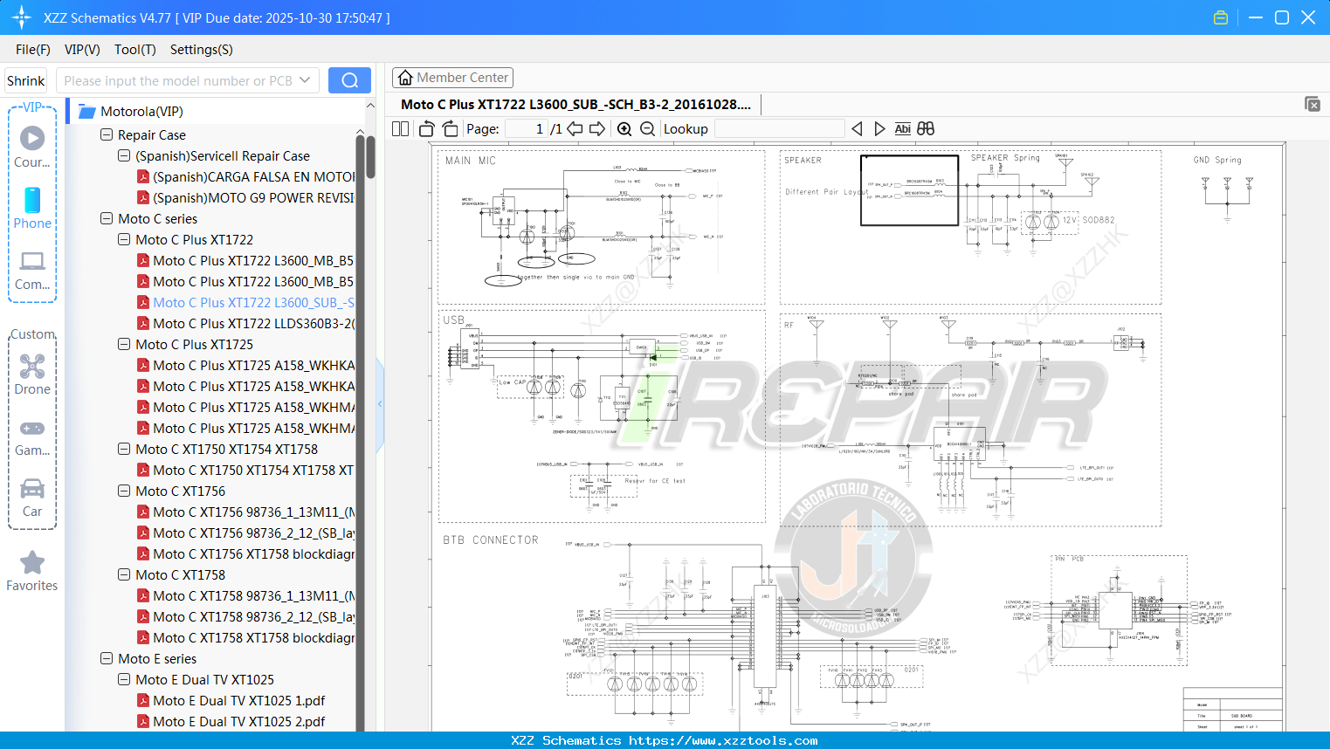Click the Page number field
This screenshot has height=749, width=1330.
click(526, 128)
